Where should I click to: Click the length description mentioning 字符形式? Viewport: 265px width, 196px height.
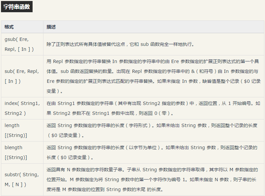coord(154,130)
